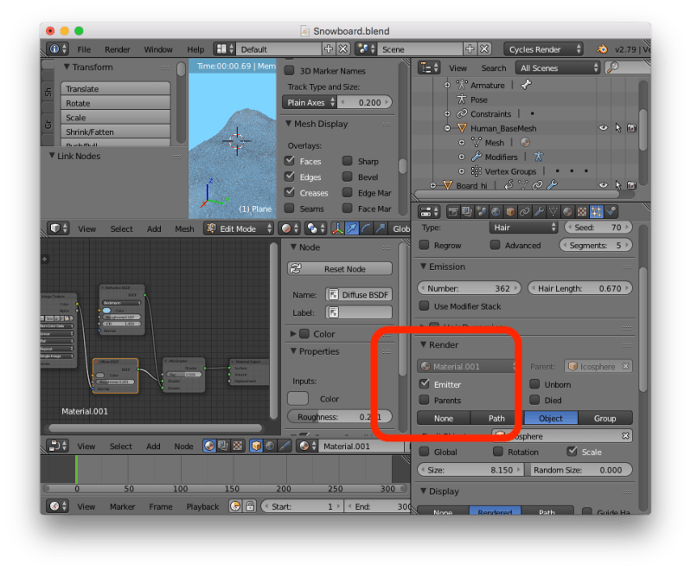Click the Rotate button
Viewport: 691px width, 572px height.
[116, 103]
